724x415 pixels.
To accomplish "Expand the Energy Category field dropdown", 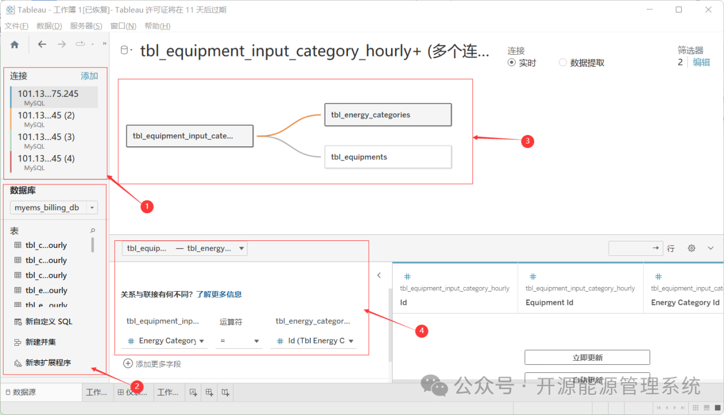I will pos(164,341).
